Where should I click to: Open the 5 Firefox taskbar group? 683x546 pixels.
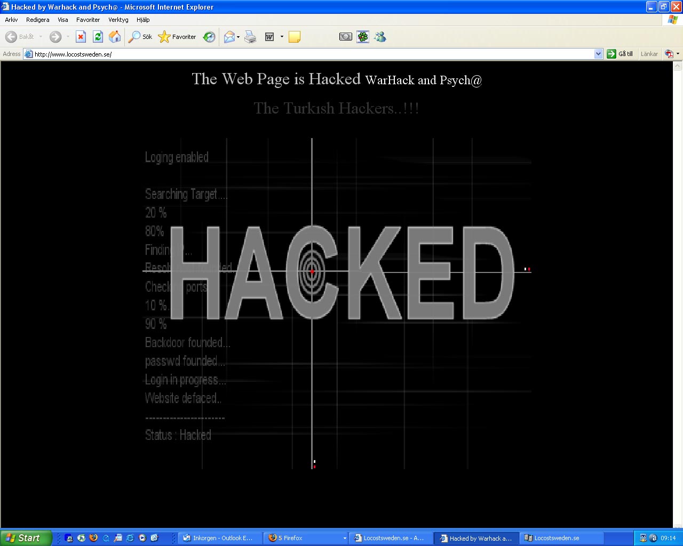306,538
